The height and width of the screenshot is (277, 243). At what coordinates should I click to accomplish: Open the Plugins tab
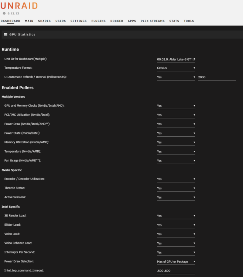pos(99,21)
